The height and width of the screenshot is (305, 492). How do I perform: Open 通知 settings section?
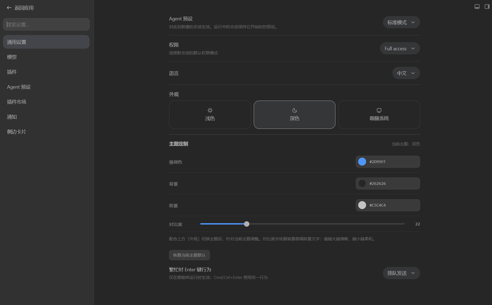tap(46, 117)
